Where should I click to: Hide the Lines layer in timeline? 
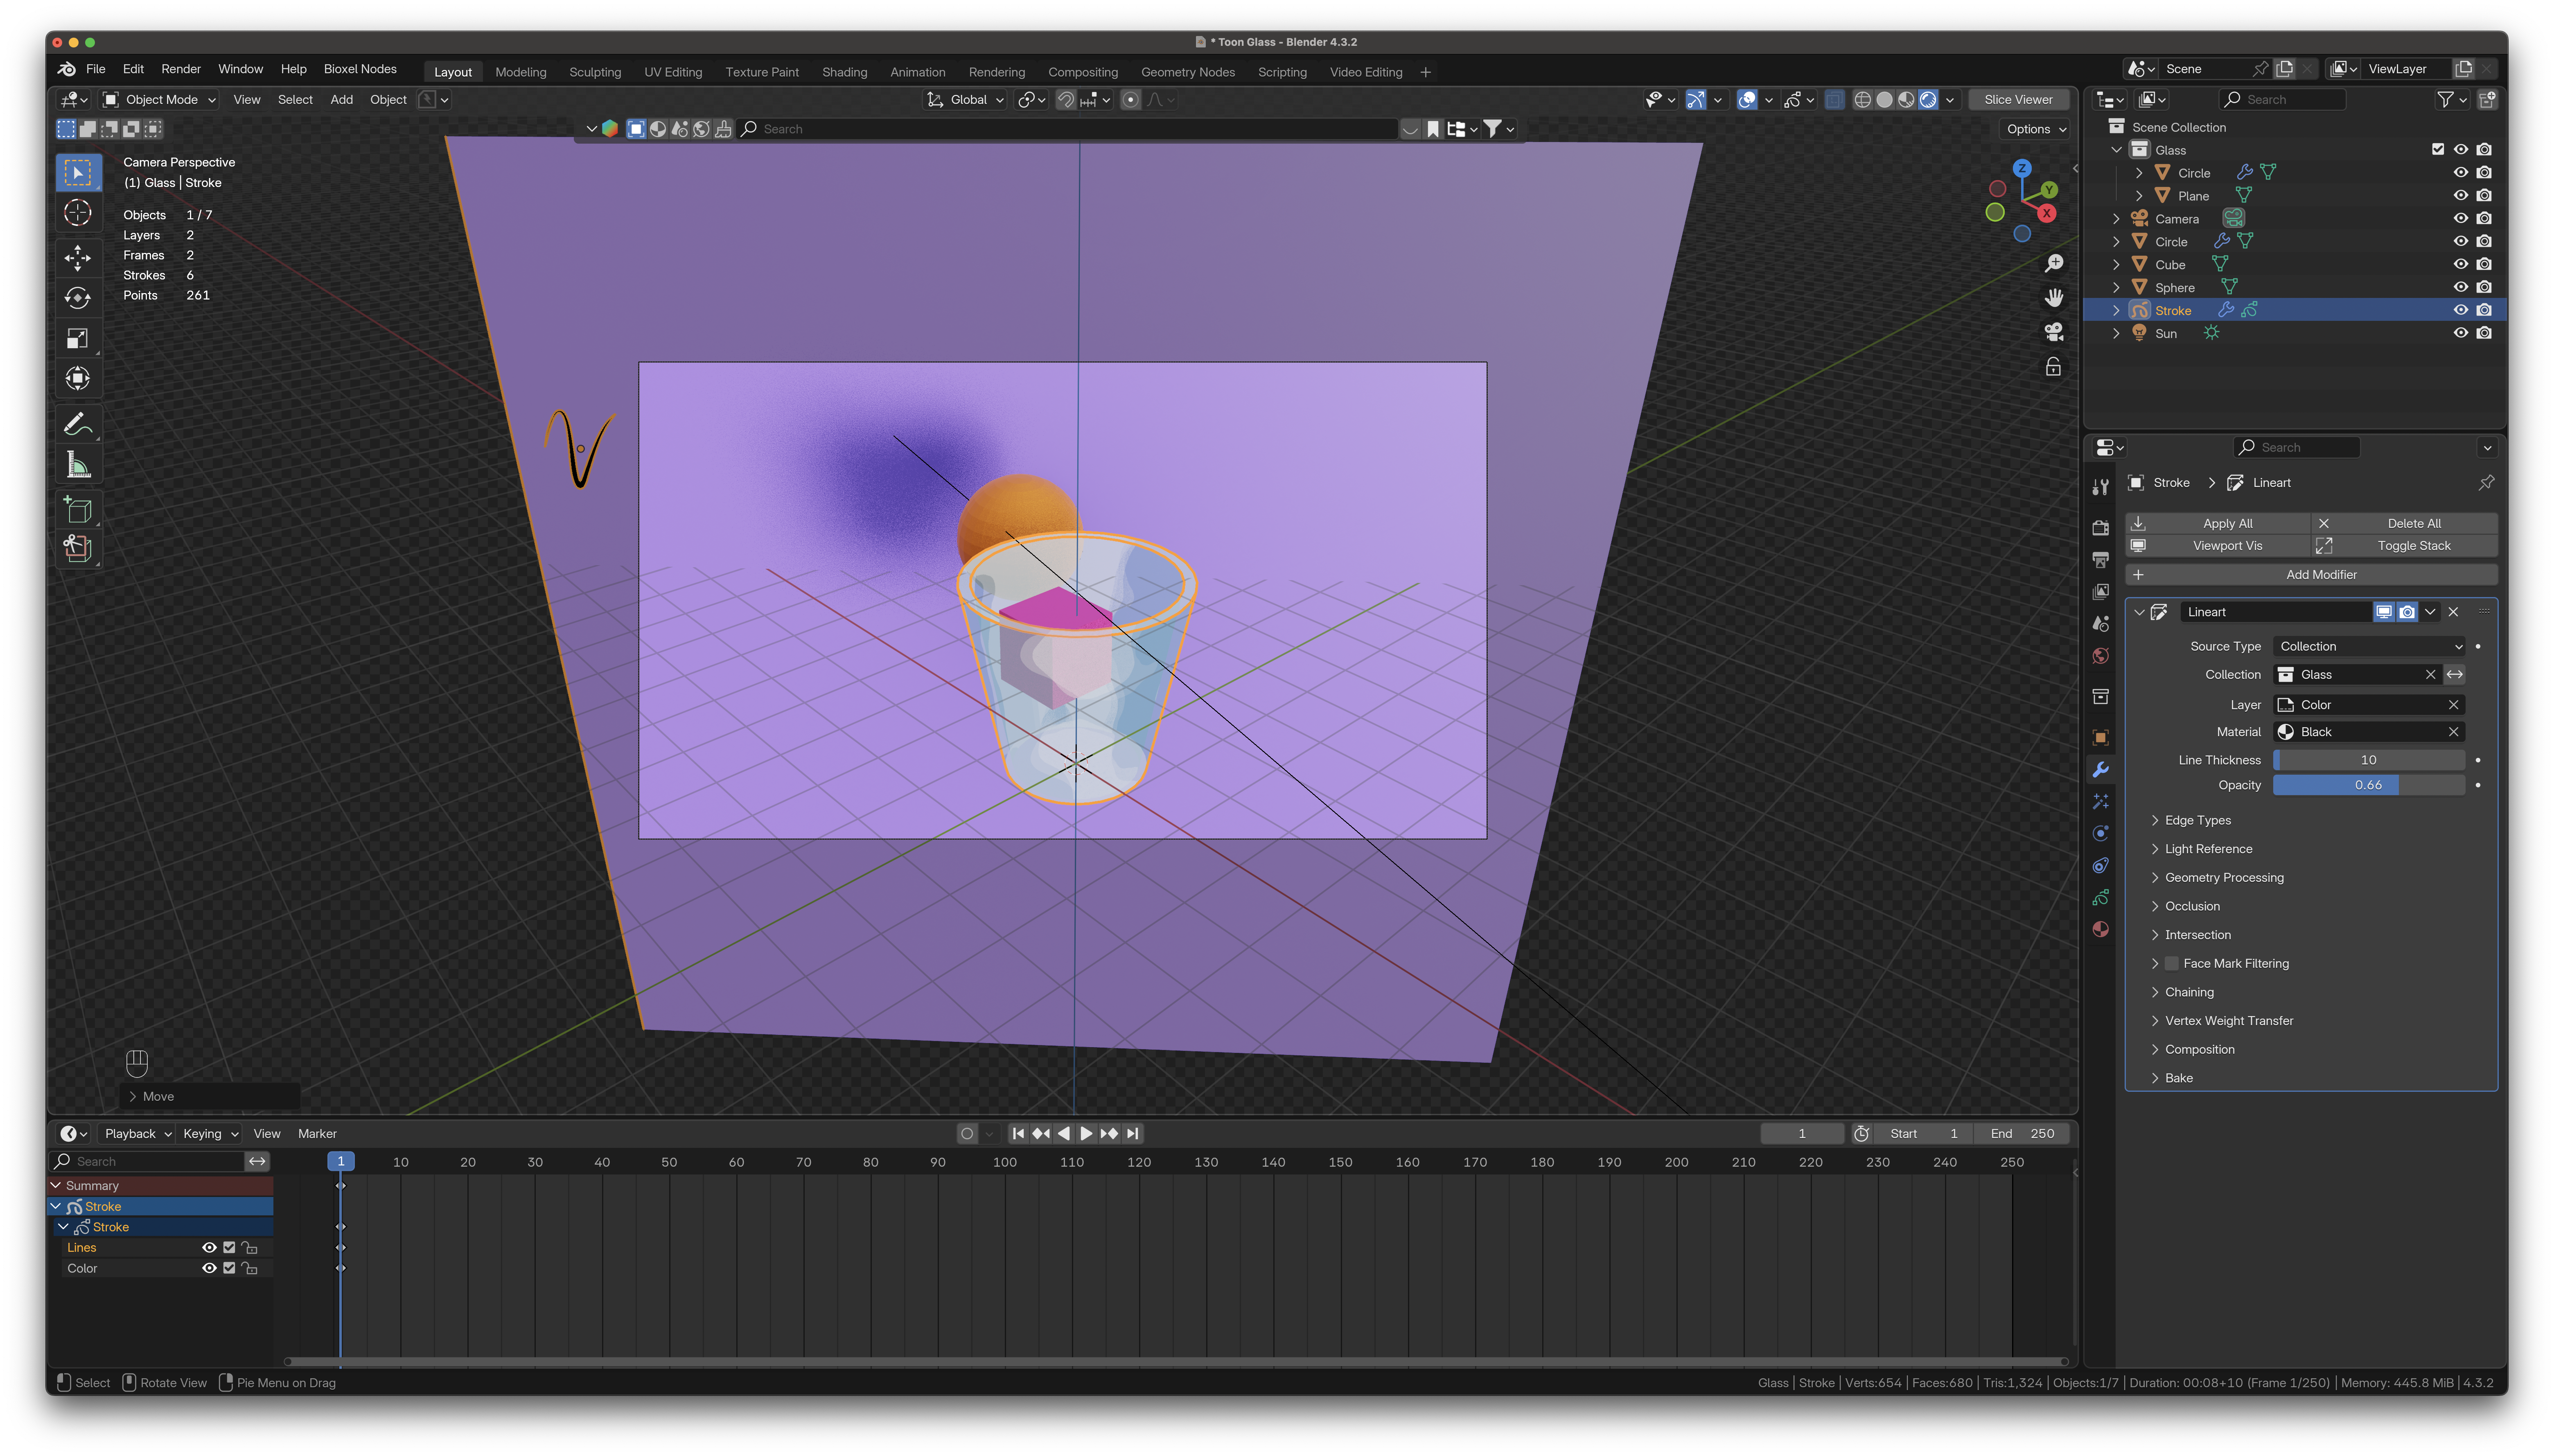[209, 1248]
